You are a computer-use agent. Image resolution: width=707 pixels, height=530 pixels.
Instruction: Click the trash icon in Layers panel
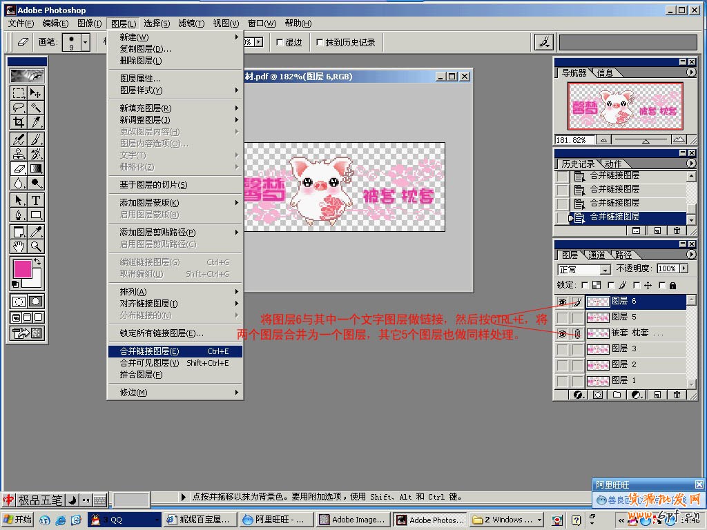(x=677, y=395)
